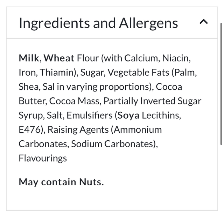224x215 pixels.
Task: Collapse section using the up chevron icon
Action: tap(203, 22)
